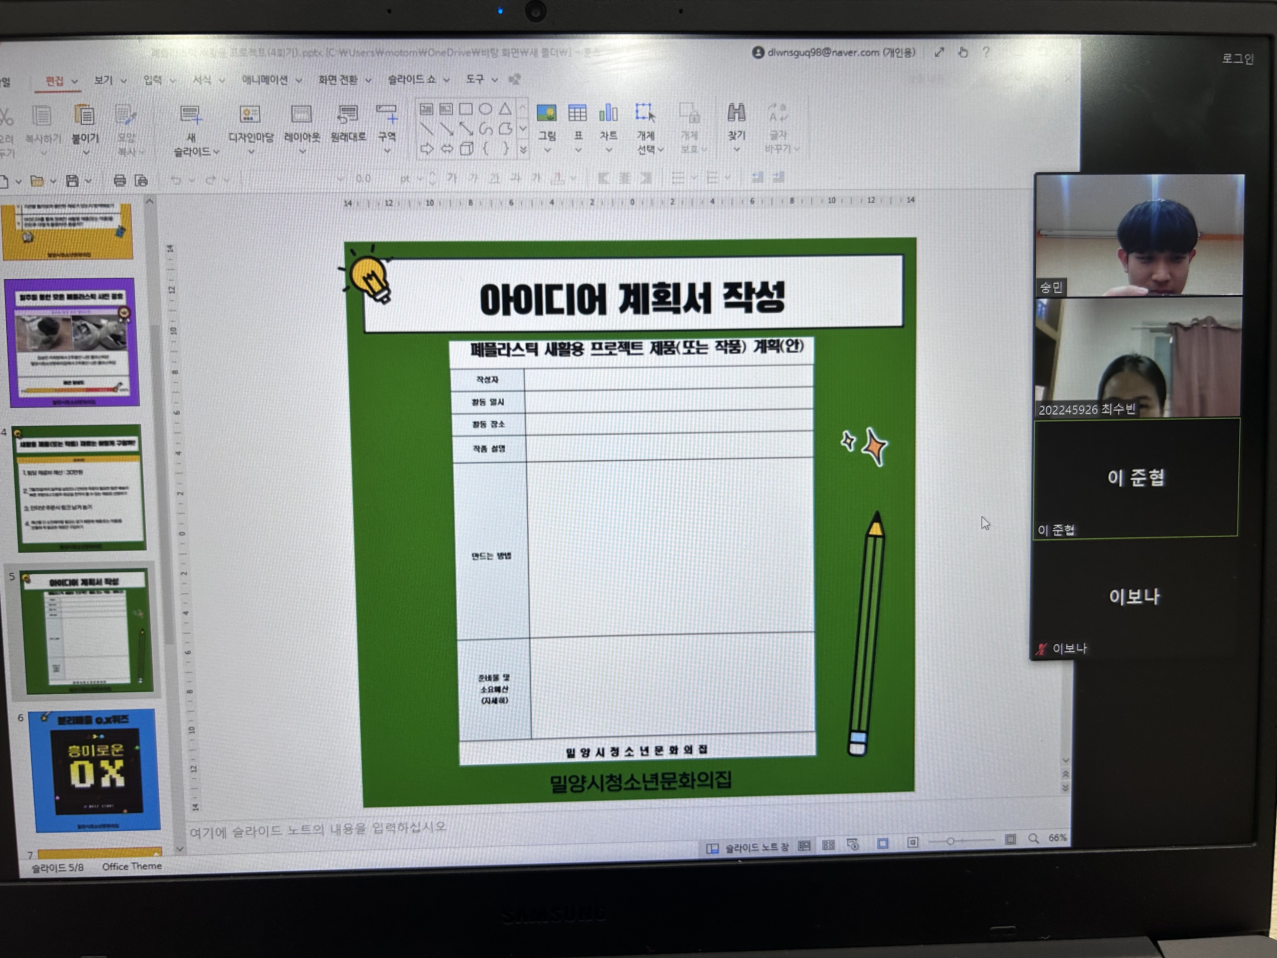Open the 보기 menu
This screenshot has width=1277, height=958.
pos(103,80)
